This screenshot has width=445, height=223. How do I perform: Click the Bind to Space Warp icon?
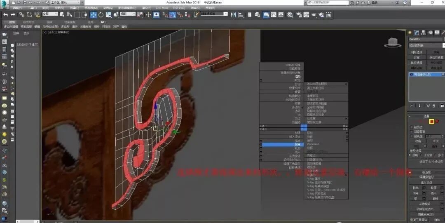point(37,15)
